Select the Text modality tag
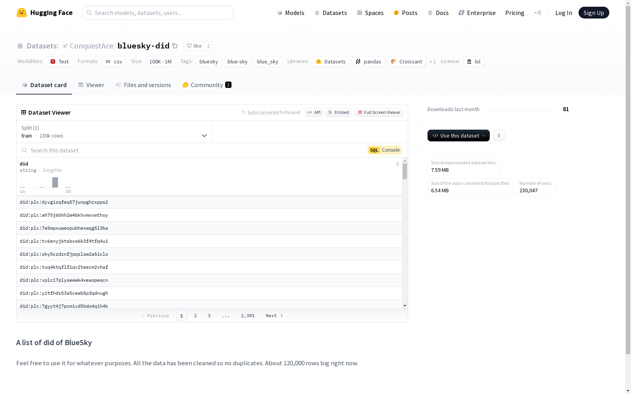 tap(59, 61)
